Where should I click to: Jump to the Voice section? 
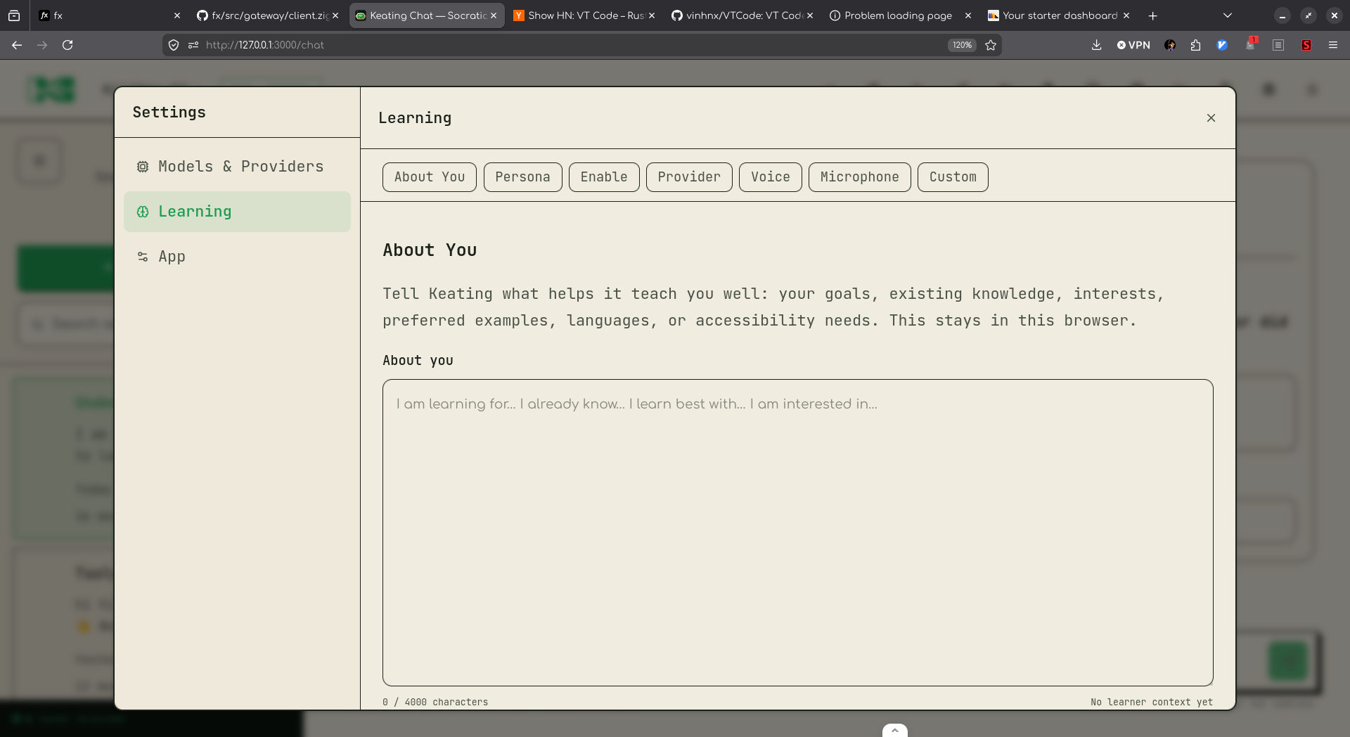770,177
